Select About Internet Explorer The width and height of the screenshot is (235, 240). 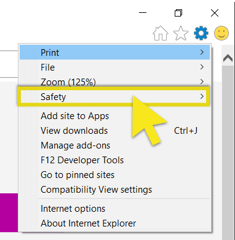[x=114, y=223]
